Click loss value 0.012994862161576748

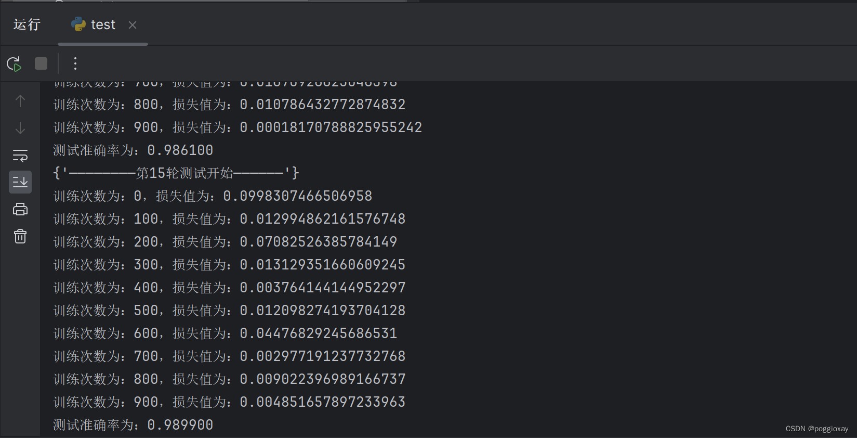(323, 219)
